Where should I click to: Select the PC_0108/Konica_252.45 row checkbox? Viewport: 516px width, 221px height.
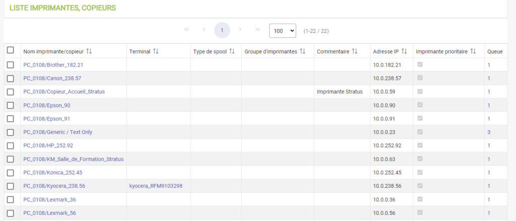pyautogui.click(x=11, y=172)
